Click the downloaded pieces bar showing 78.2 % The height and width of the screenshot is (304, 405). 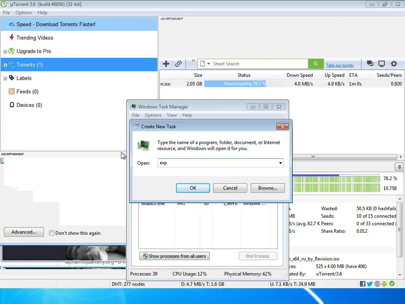pos(336,179)
